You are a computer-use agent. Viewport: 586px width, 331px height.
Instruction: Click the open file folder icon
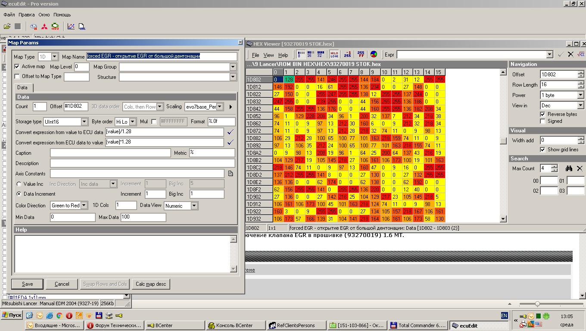click(7, 27)
